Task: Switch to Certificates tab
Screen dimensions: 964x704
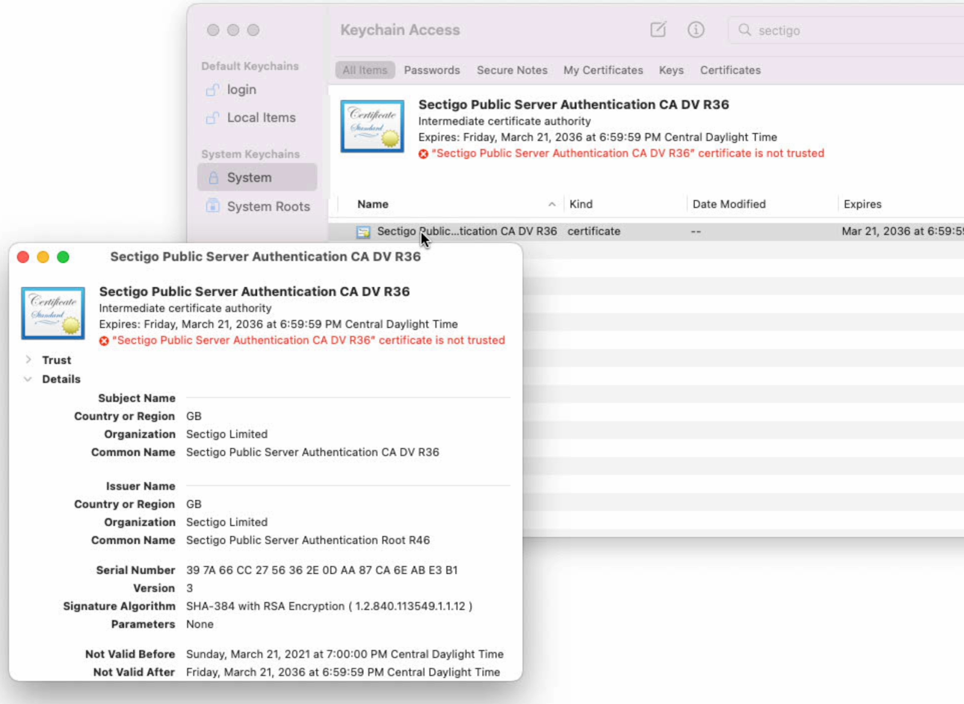Action: [730, 70]
